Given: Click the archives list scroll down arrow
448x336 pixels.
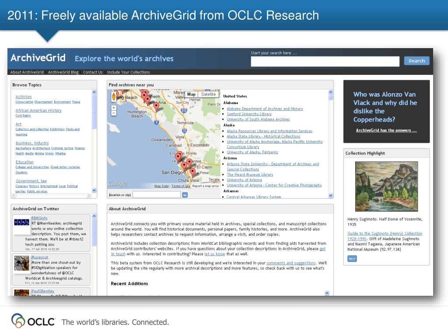Looking at the screenshot, I should tap(331, 196).
